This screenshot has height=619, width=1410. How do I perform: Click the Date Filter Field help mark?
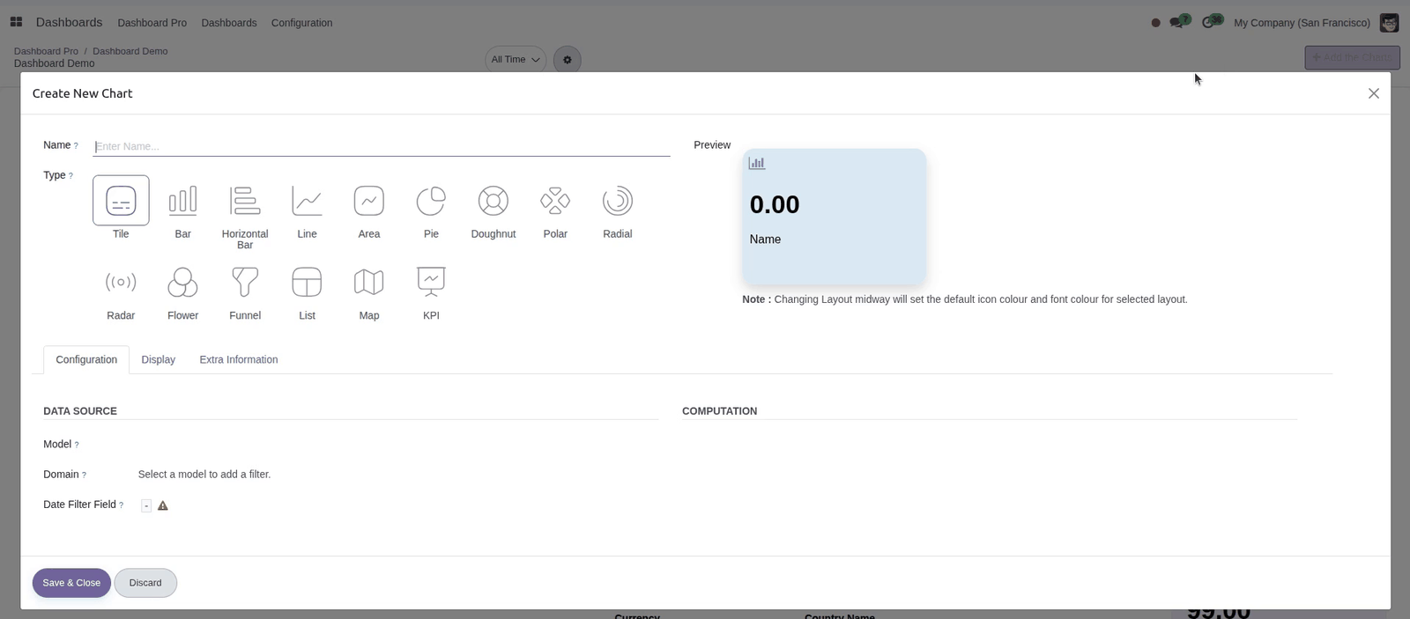(x=121, y=505)
